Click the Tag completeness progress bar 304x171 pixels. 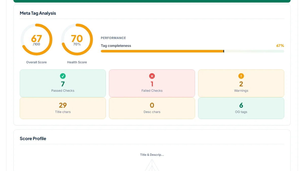pyautogui.click(x=193, y=51)
